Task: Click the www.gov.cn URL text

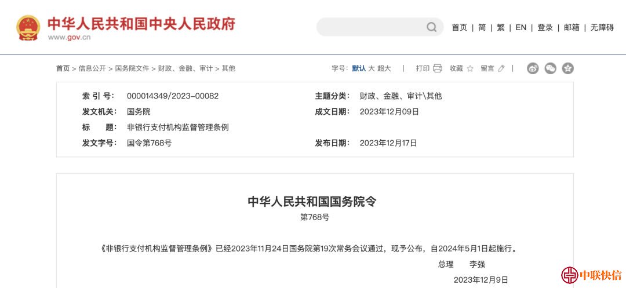Action: (x=69, y=38)
